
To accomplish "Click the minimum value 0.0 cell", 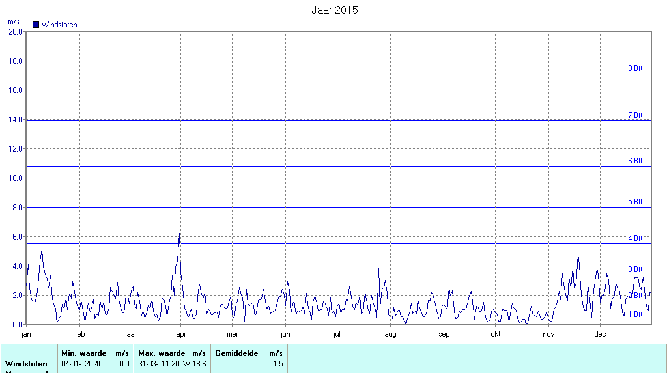I will point(124,364).
